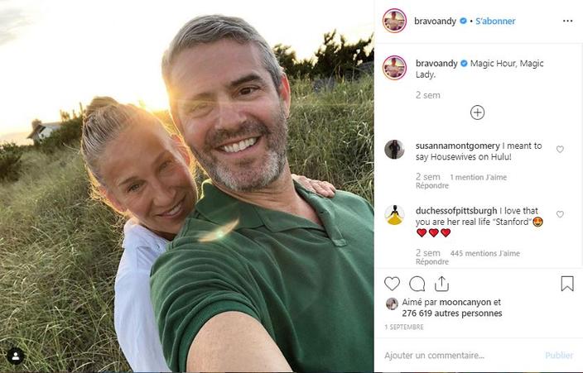Open bravoandy profile picture in header
The image size is (583, 373).
click(x=395, y=21)
